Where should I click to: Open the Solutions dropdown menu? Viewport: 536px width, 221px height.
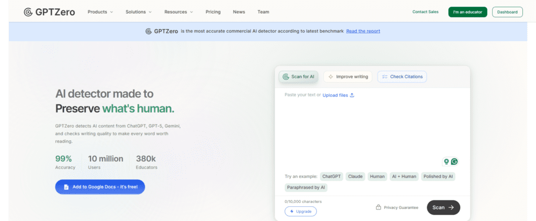[139, 11]
